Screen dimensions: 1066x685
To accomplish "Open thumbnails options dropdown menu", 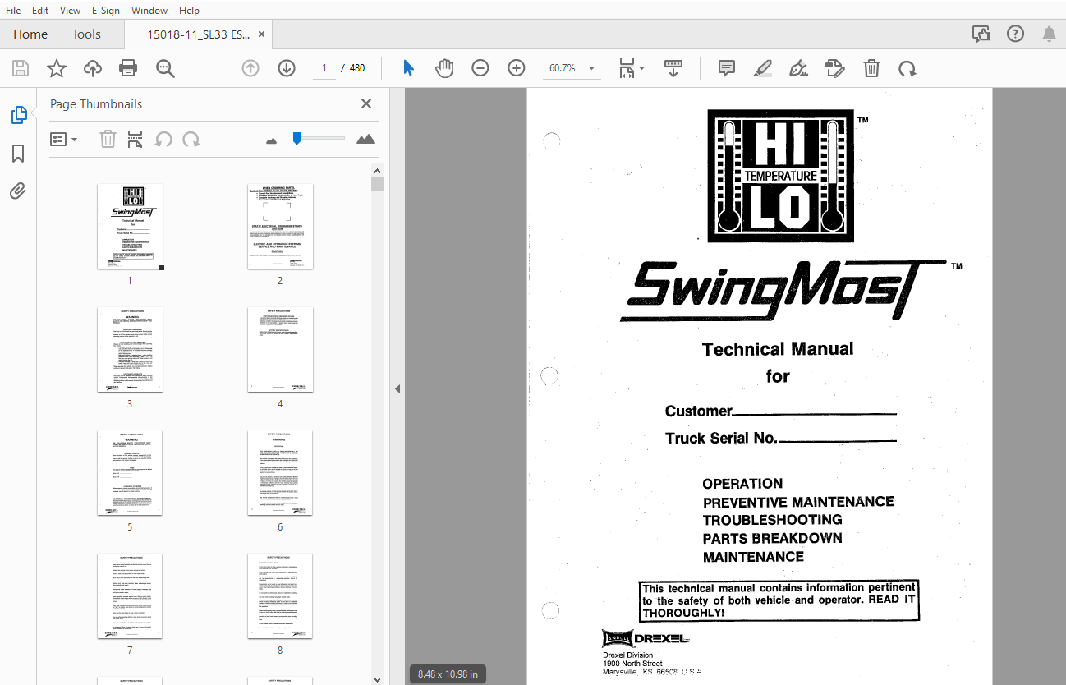I will [64, 139].
